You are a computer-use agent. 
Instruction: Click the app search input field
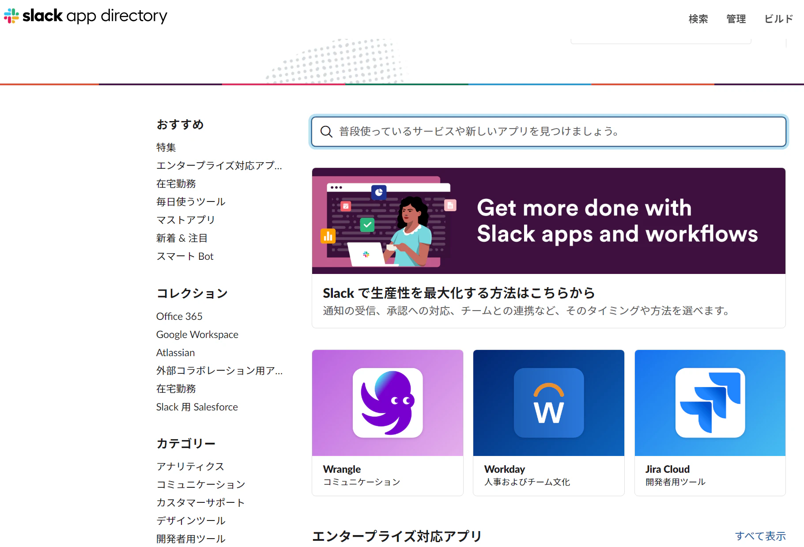(x=549, y=132)
